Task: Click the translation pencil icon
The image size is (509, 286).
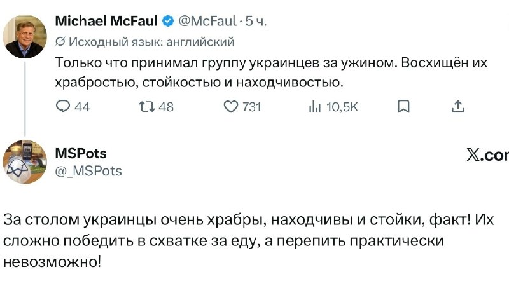Action: click(x=60, y=42)
